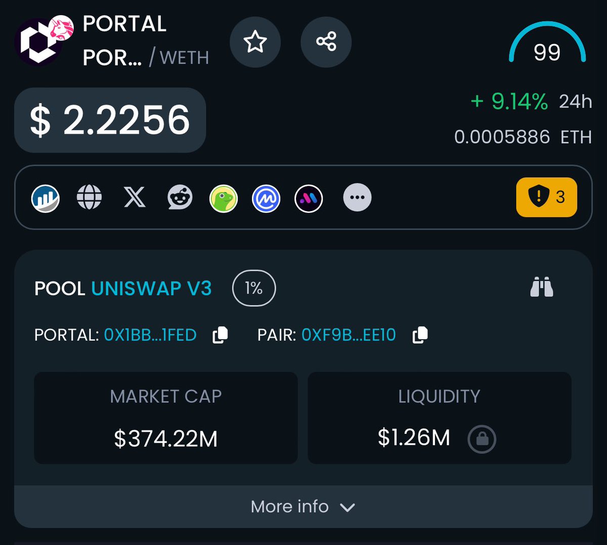Open the binoculars watch icon

(542, 287)
